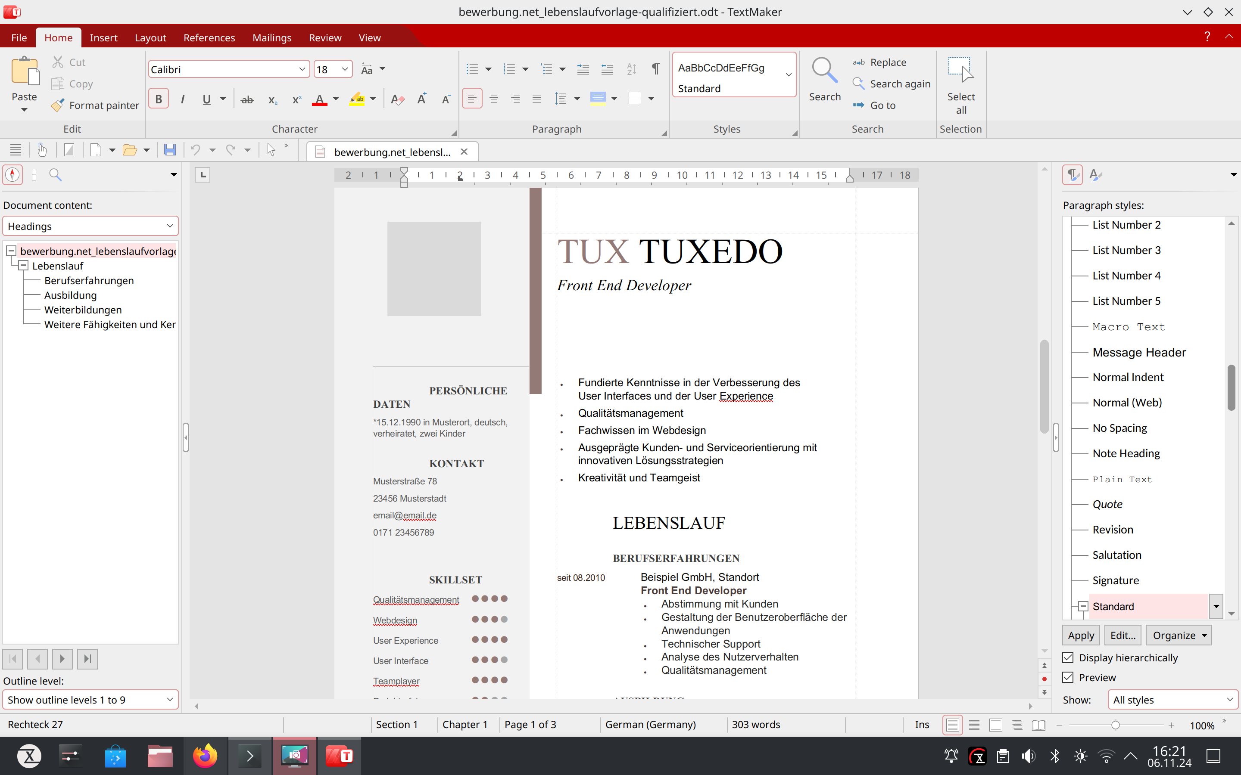Toggle formatting marks display
Image resolution: width=1241 pixels, height=775 pixels.
655,69
